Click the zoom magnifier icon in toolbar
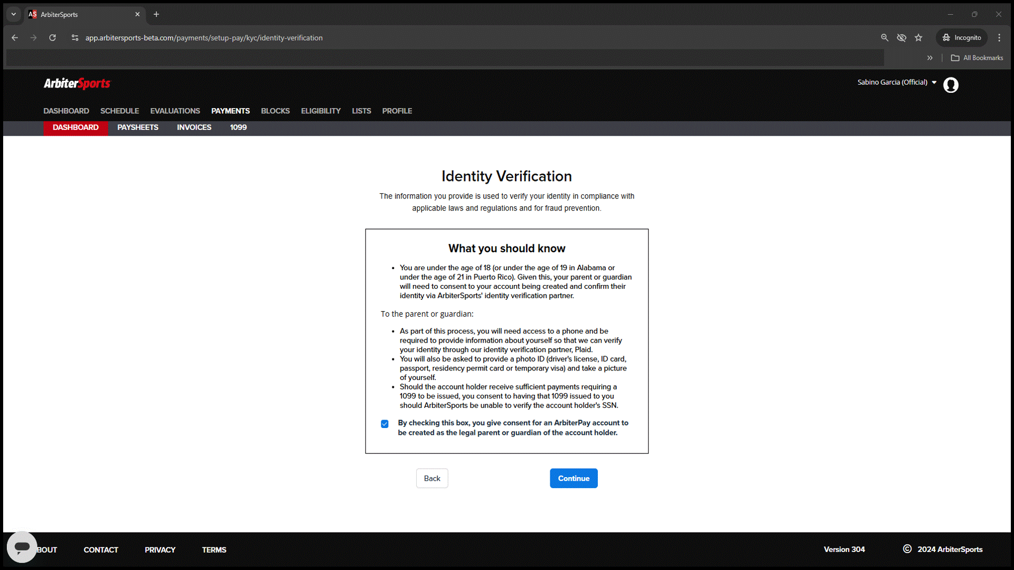The height and width of the screenshot is (570, 1014). pos(885,37)
